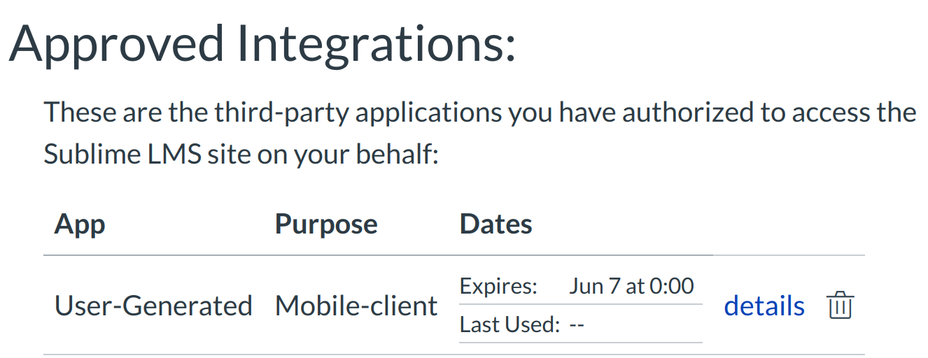The image size is (928, 358).
Task: Click the Last Used label
Action: pyautogui.click(x=509, y=324)
